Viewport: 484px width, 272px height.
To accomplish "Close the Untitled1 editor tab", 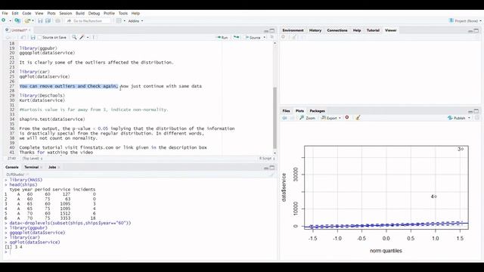I will tap(29, 30).
